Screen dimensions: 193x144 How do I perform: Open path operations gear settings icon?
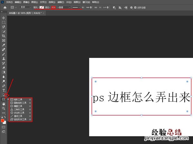(x=131, y=7)
